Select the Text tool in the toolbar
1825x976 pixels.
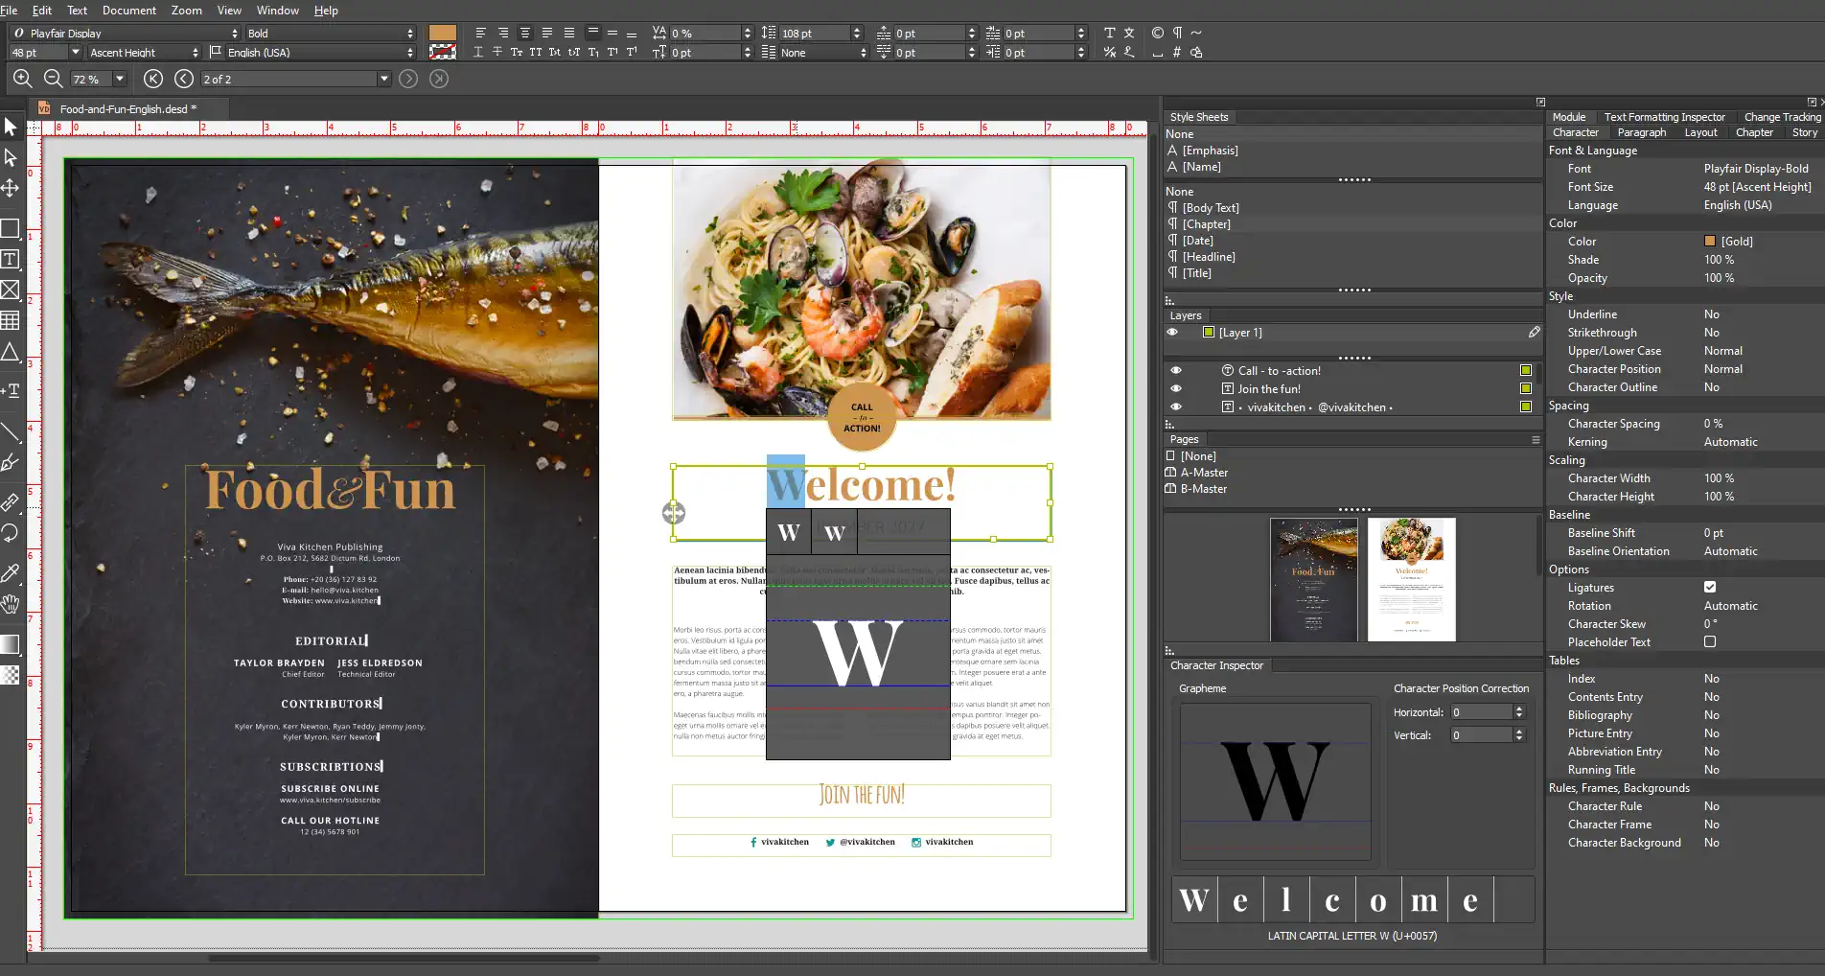coord(11,259)
